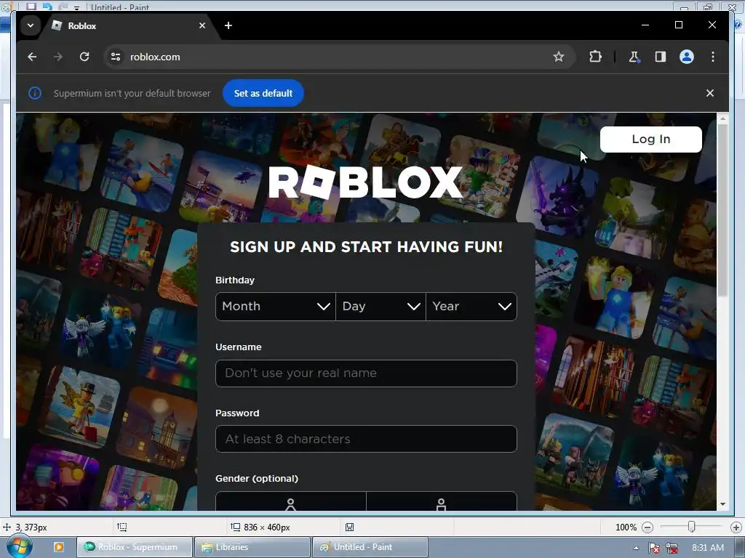Reload the Roblox page

(84, 57)
